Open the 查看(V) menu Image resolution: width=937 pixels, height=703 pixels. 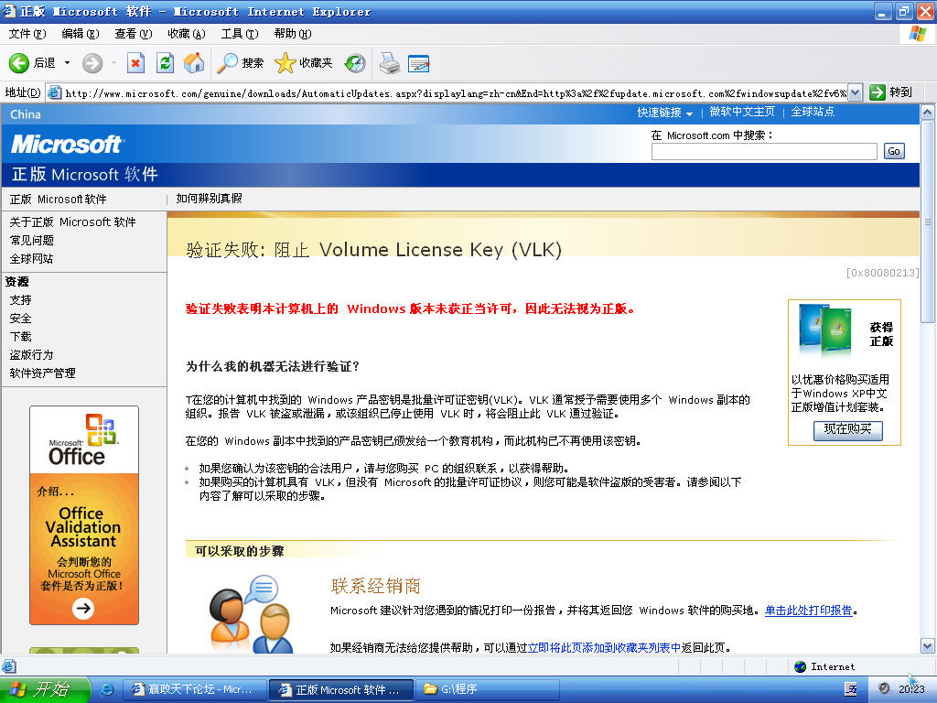point(134,34)
